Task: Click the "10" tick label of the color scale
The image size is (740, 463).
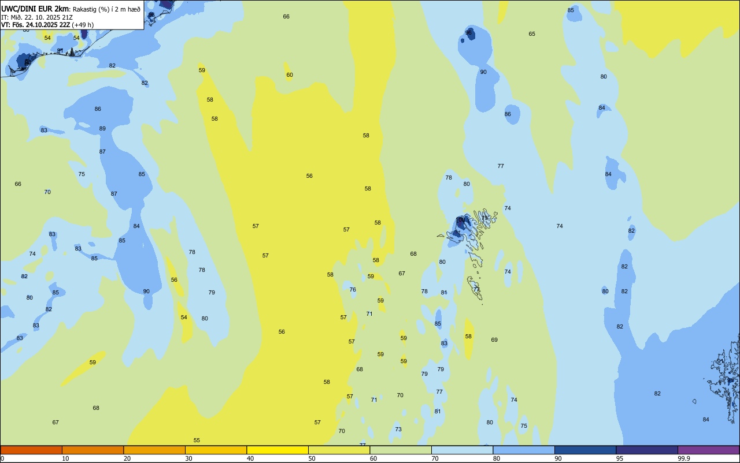Action: [x=65, y=458]
